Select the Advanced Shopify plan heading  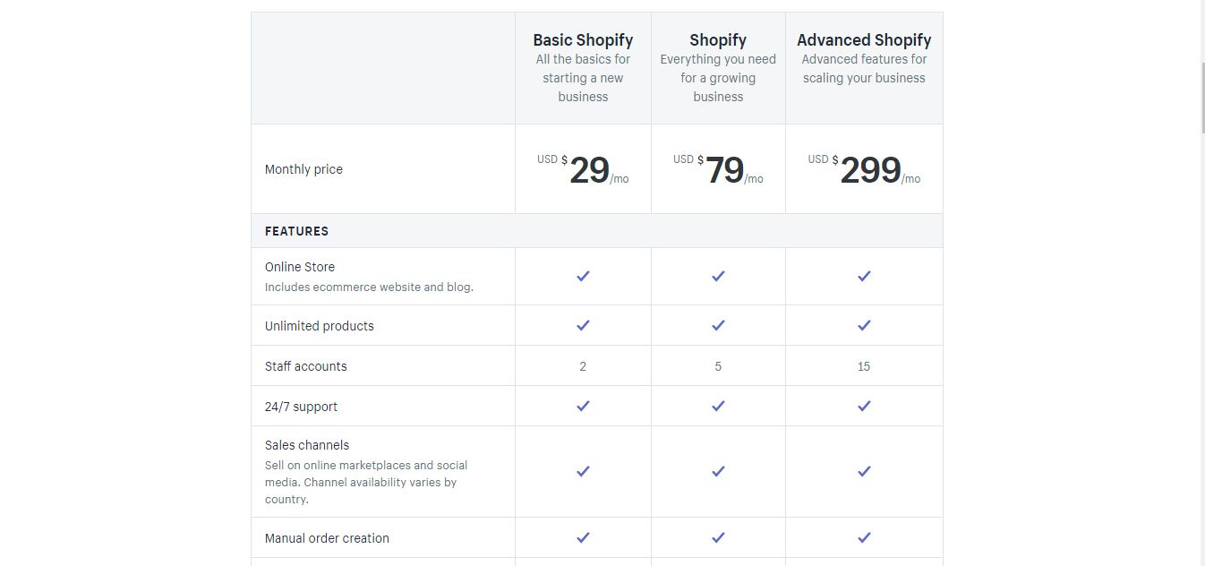(x=864, y=39)
